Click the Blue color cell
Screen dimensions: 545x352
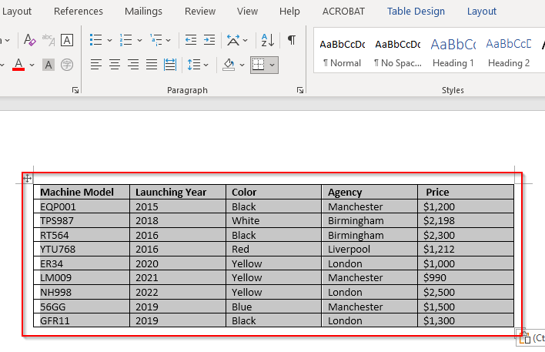(x=273, y=307)
